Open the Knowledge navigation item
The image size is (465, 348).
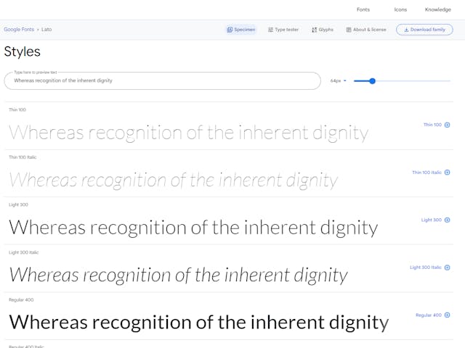click(x=437, y=9)
